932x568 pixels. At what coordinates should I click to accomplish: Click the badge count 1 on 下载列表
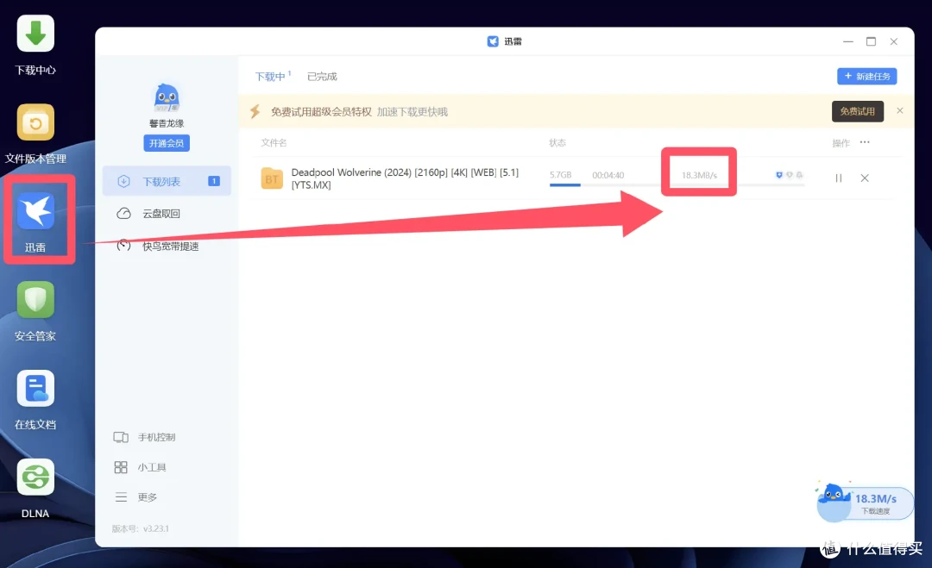click(x=214, y=181)
